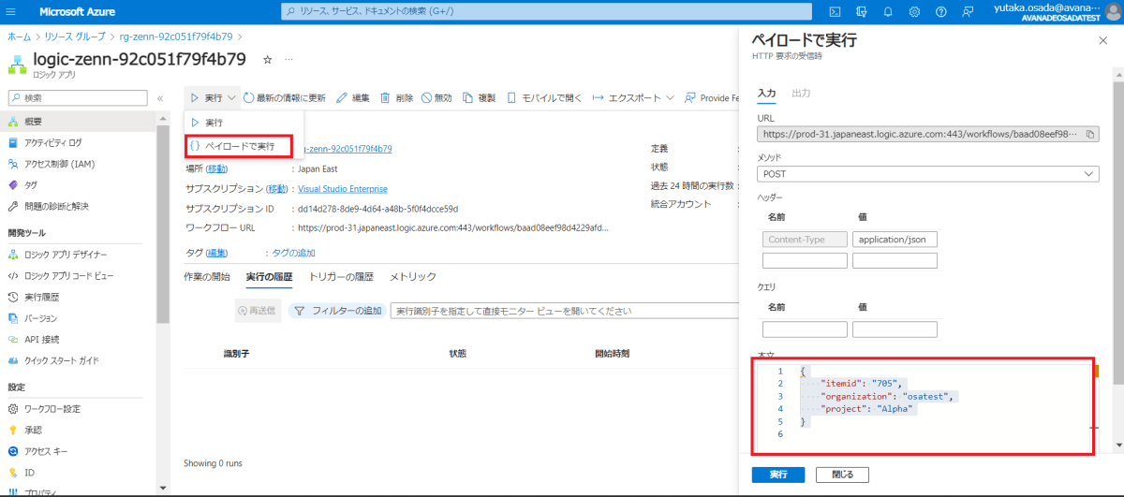Choose ペイロードで実行 menu entry
Viewport: 1124px width, 497px height.
point(240,146)
